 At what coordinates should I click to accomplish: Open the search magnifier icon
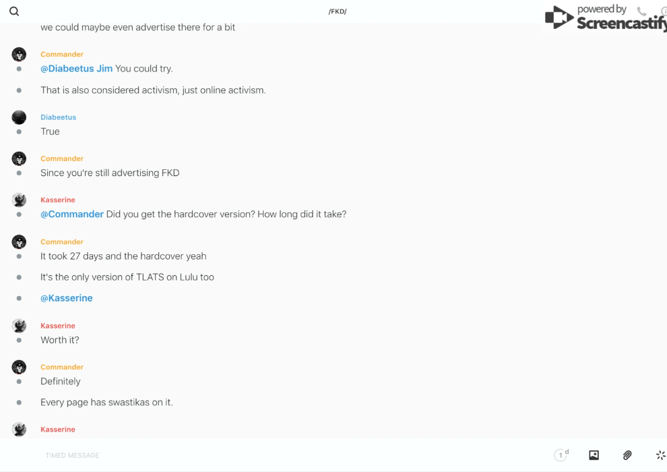[x=14, y=11]
